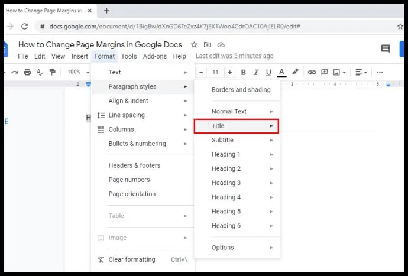The width and height of the screenshot is (408, 276).
Task: Decrease font size with minus button
Action: [x=201, y=72]
